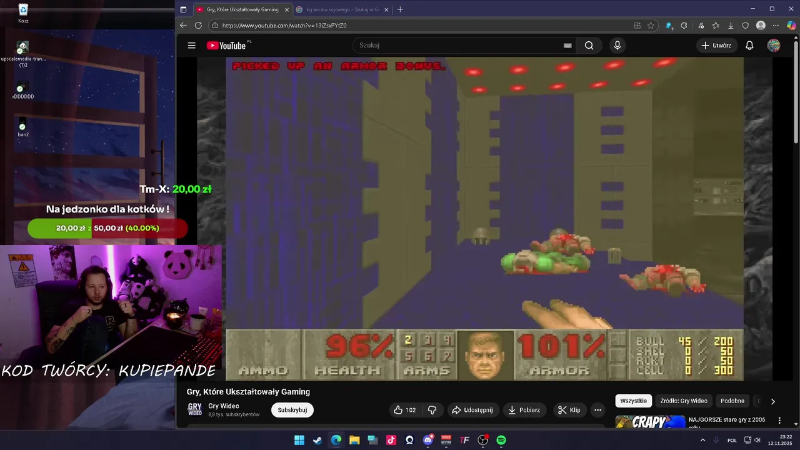
Task: Open the video's more actions ellipsis
Action: tap(597, 410)
